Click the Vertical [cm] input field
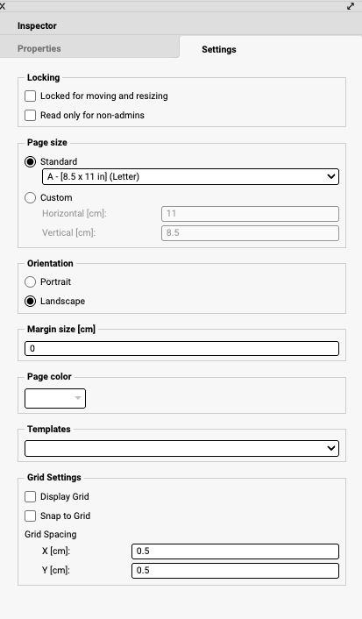This screenshot has height=619, width=362. click(250, 233)
